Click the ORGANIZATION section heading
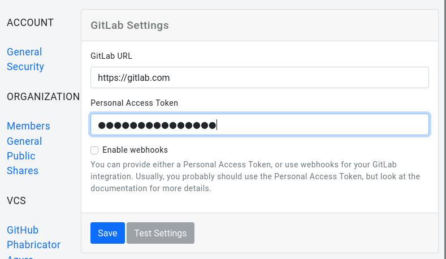Screen dimensions: 446x259 [x=43, y=97]
